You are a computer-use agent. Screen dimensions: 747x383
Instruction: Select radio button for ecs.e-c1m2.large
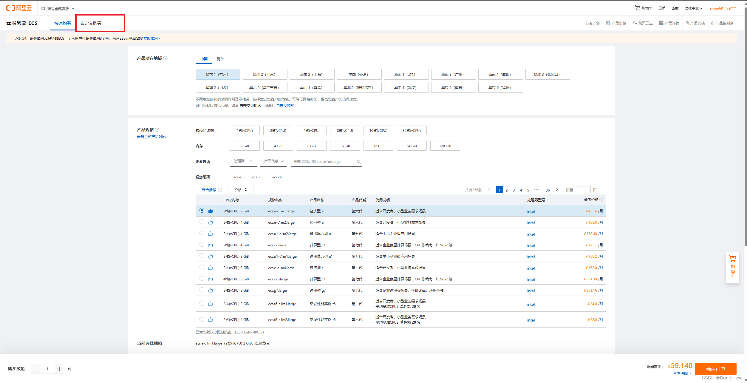[202, 222]
